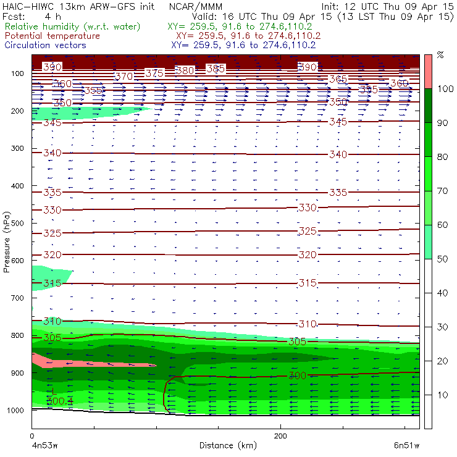Select the red 'Potential temperature' legend
The width and height of the screenshot is (457, 457).
point(52,36)
